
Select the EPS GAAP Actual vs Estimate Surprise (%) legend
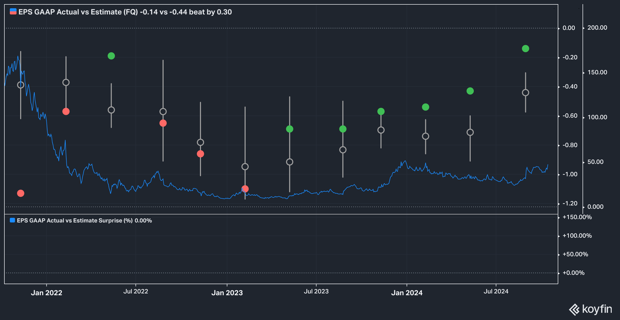[x=84, y=220]
